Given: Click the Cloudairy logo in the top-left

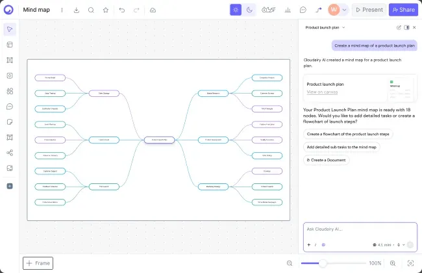Looking at the screenshot, I should tap(8, 10).
